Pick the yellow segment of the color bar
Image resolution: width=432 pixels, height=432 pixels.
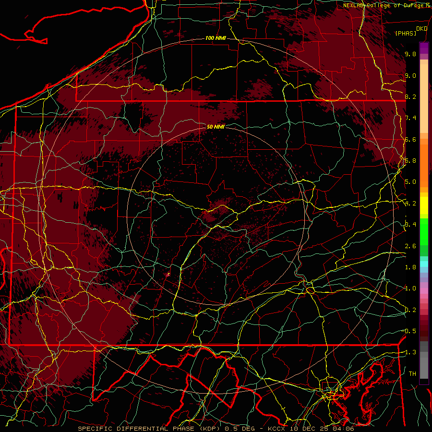(424, 205)
